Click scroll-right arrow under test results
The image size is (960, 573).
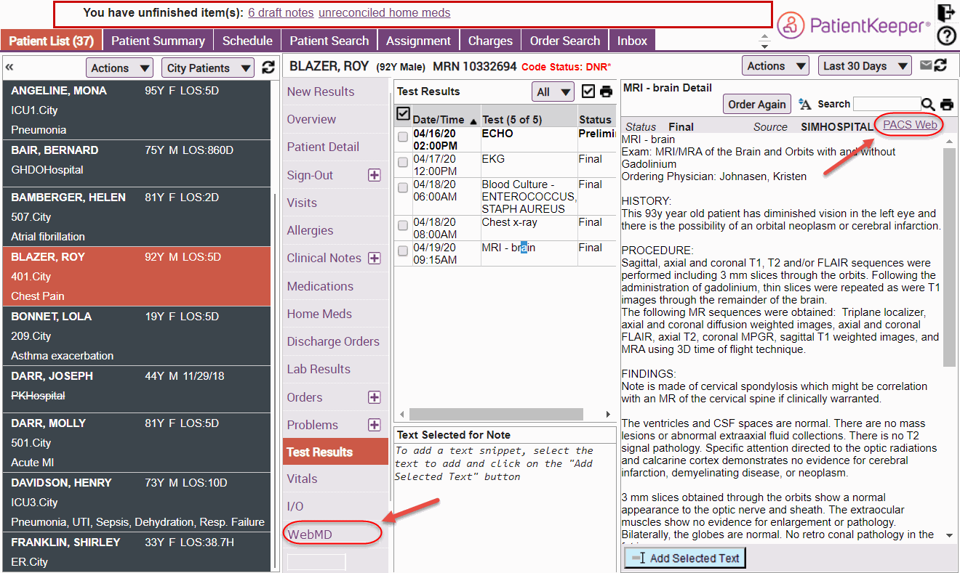pos(609,415)
